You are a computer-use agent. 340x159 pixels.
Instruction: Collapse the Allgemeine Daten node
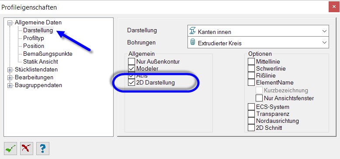[x=10, y=23]
